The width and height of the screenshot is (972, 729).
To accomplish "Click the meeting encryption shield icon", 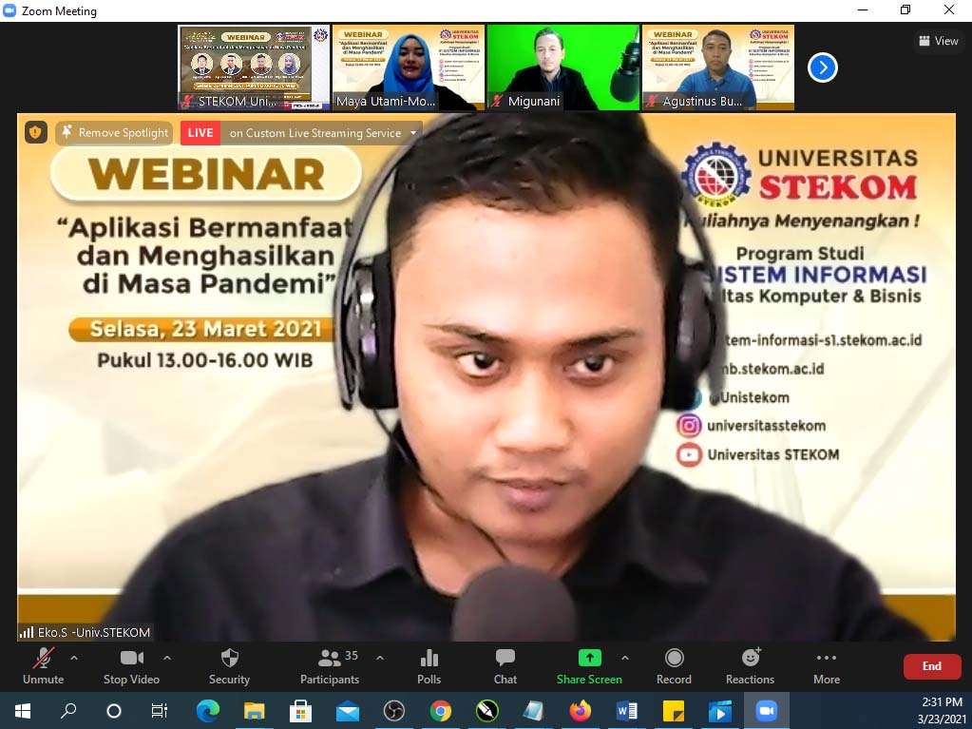I will click(x=36, y=132).
